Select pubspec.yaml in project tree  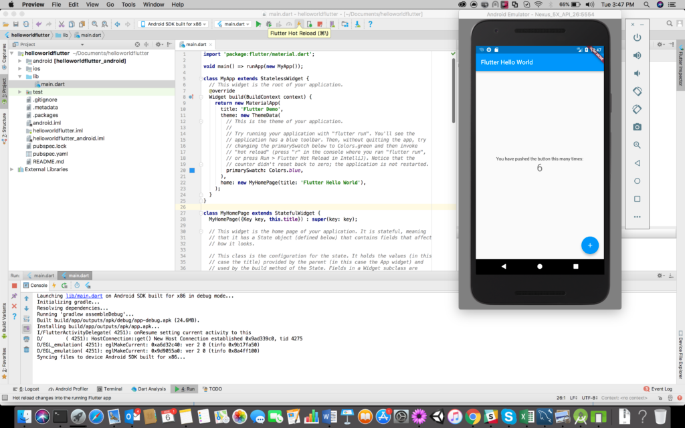pos(47,154)
